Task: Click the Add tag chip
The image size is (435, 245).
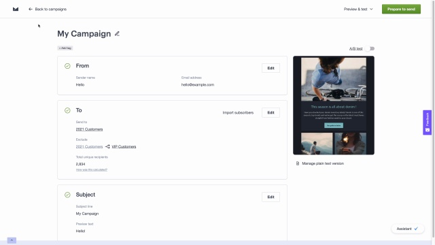Action: tap(65, 48)
